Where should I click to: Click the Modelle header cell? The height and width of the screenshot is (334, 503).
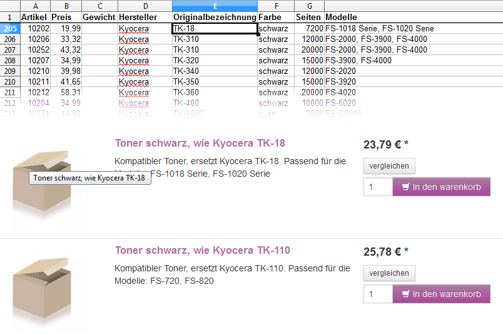(414, 17)
